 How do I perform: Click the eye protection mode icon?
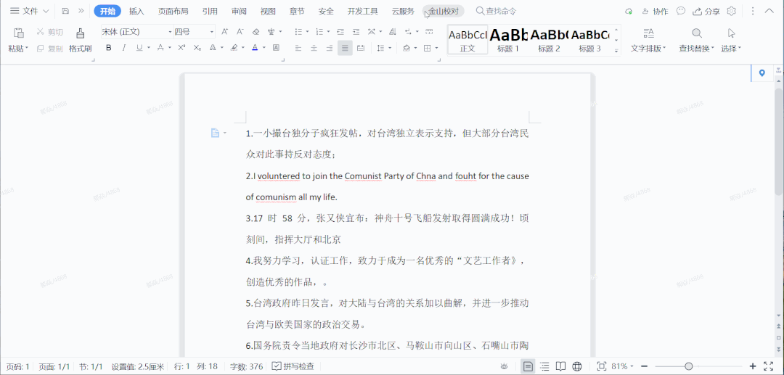[505, 366]
